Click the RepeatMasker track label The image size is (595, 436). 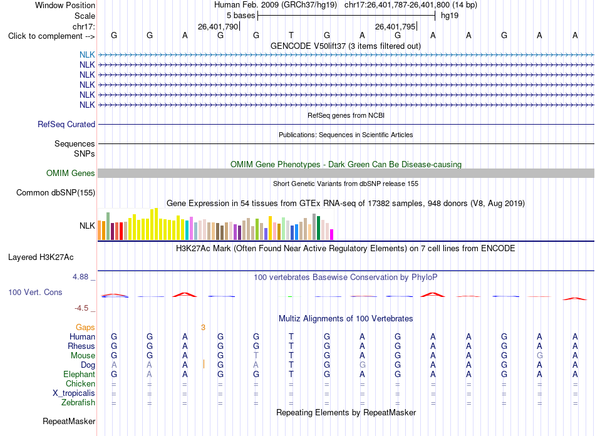(x=69, y=421)
